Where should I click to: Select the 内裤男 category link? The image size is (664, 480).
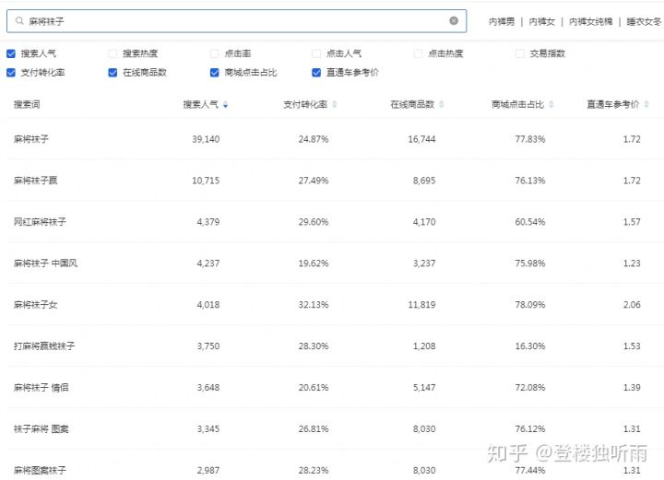point(501,21)
